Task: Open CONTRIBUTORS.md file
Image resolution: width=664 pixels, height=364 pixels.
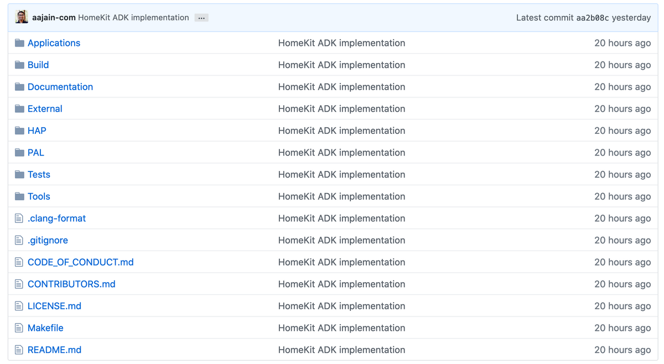Action: pos(71,284)
